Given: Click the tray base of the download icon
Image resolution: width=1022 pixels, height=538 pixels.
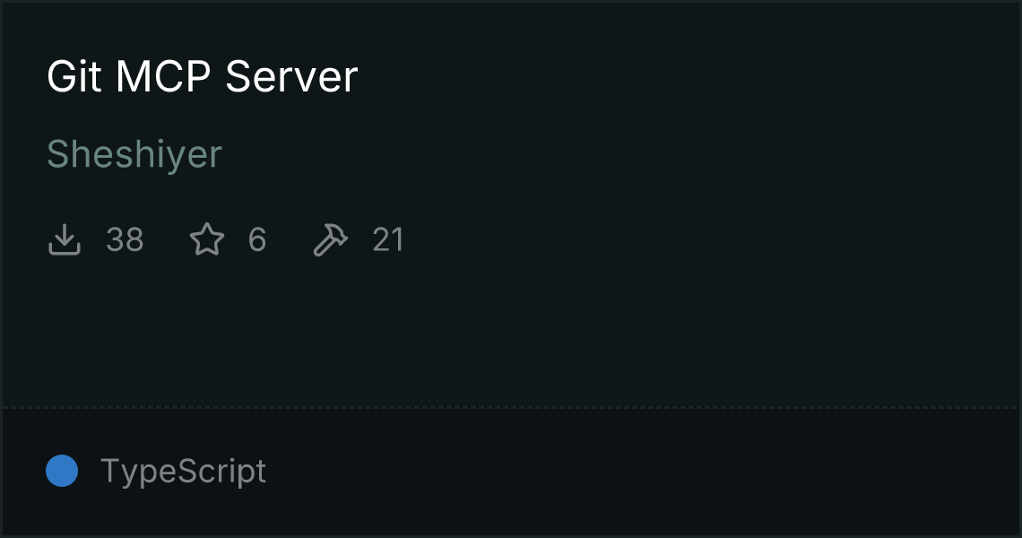Looking at the screenshot, I should point(64,249).
